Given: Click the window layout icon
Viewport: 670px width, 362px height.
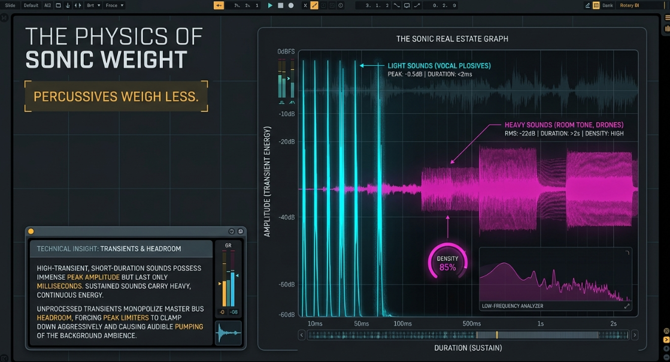Looking at the screenshot, I should 58,5.
